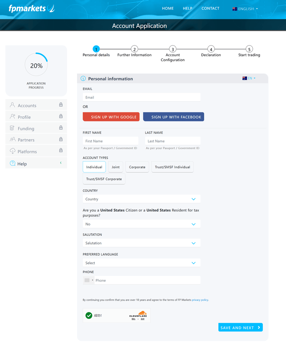This screenshot has height=360, width=286.
Task: Click the Partners people icon
Action: 13,140
